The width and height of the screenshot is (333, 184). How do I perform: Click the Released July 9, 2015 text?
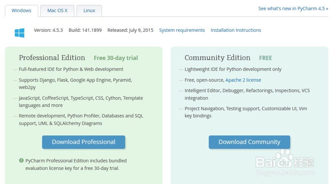point(130,30)
